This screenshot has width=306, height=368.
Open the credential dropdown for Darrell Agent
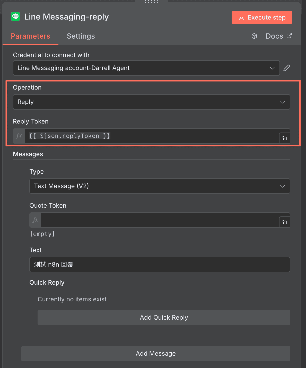272,68
